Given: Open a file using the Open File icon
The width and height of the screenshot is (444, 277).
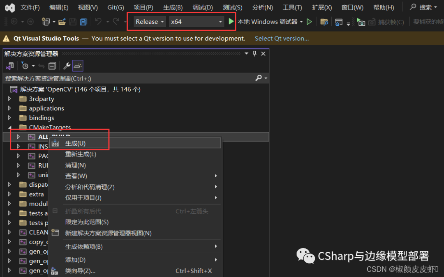Looking at the screenshot, I should (x=62, y=22).
